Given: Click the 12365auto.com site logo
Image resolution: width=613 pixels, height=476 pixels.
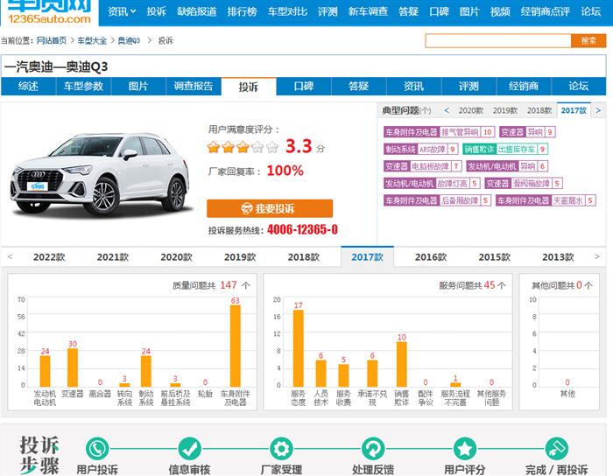Looking at the screenshot, I should 49,12.
